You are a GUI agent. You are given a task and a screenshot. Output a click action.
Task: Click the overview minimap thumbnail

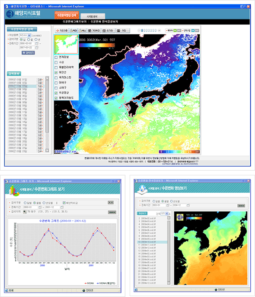pos(66,45)
